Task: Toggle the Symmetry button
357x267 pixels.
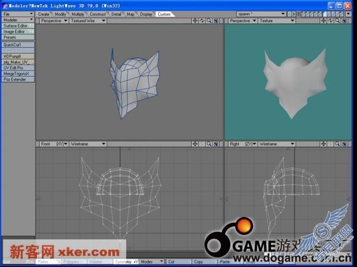Action: [x=126, y=261]
